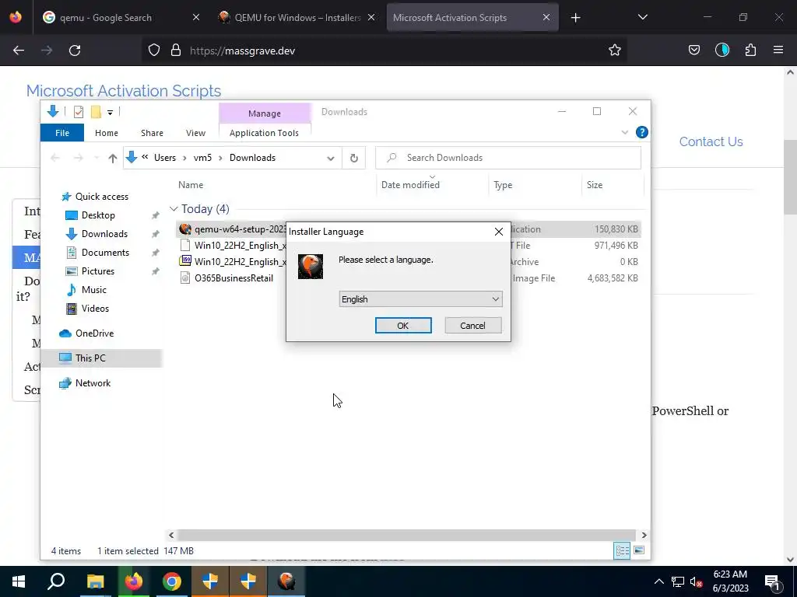Open the Firefox list all tabs dropdown
The width and height of the screenshot is (797, 597).
coord(642,17)
